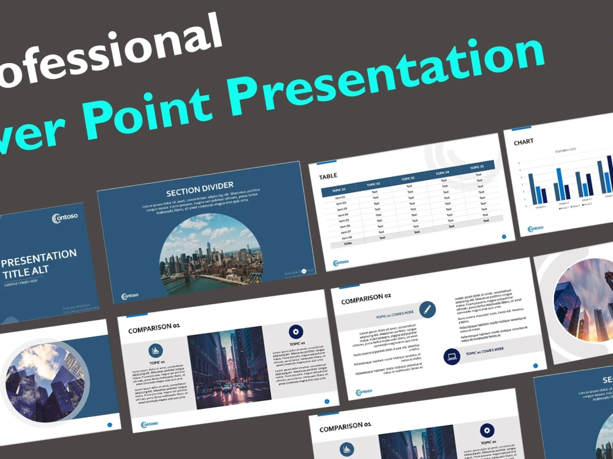This screenshot has height=459, width=613.
Task: Select the Contoso logo on Comparison 02 slide
Action: click(x=364, y=391)
